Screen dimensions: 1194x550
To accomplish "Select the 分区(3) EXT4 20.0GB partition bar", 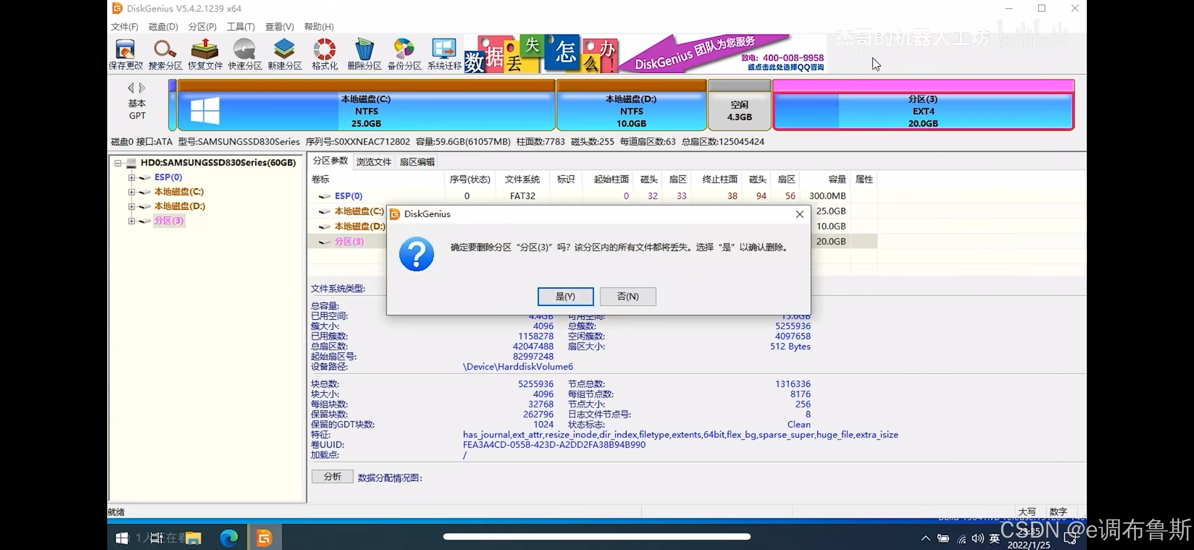I will [923, 105].
